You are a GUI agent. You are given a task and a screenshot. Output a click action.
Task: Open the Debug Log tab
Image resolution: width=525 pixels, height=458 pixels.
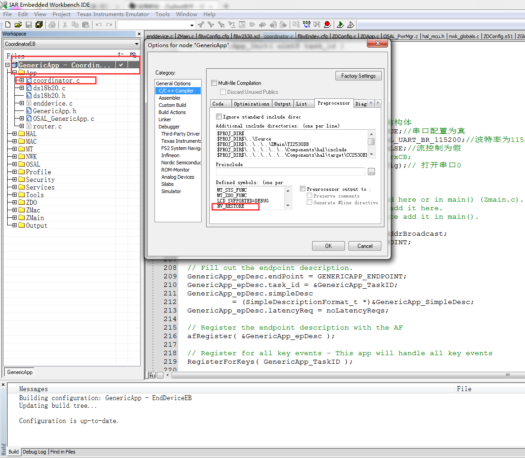(34, 452)
